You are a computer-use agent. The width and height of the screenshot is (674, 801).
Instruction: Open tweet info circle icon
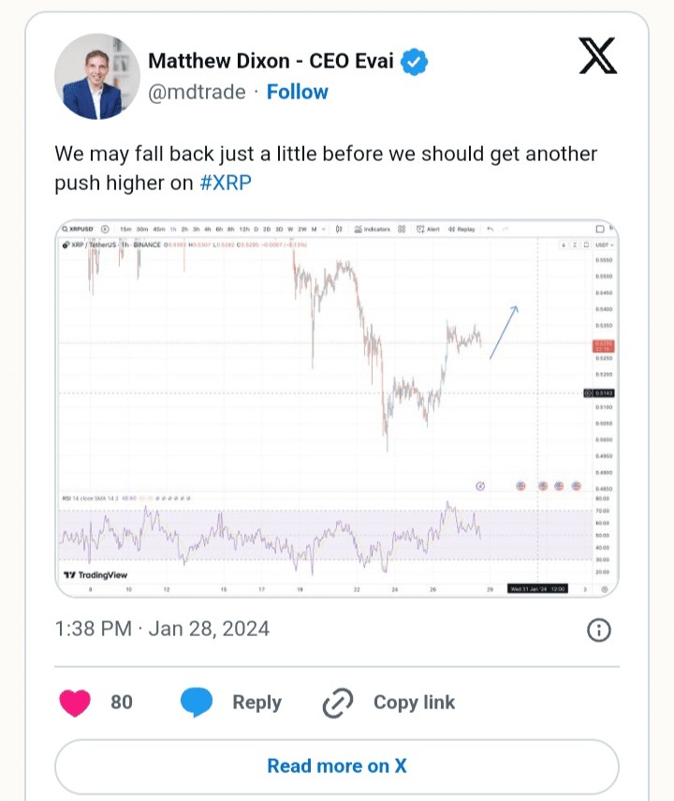click(598, 630)
